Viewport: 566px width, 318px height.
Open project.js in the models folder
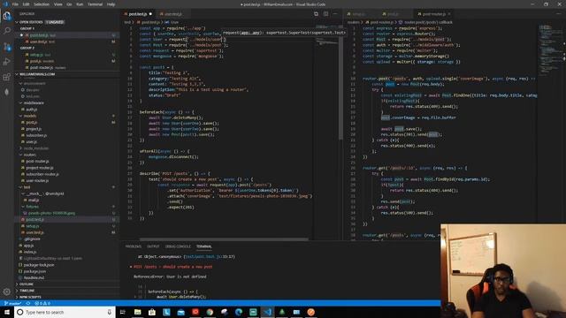coord(34,129)
